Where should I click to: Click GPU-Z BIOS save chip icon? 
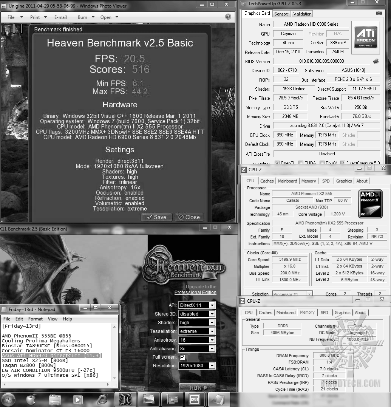pos(376,61)
